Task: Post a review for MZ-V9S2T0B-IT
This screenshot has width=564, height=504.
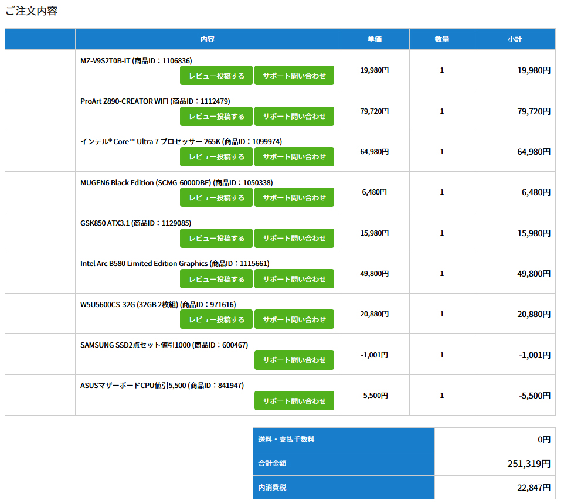Action: 216,76
